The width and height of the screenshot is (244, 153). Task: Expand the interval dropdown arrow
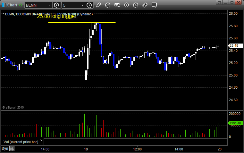(83, 5)
